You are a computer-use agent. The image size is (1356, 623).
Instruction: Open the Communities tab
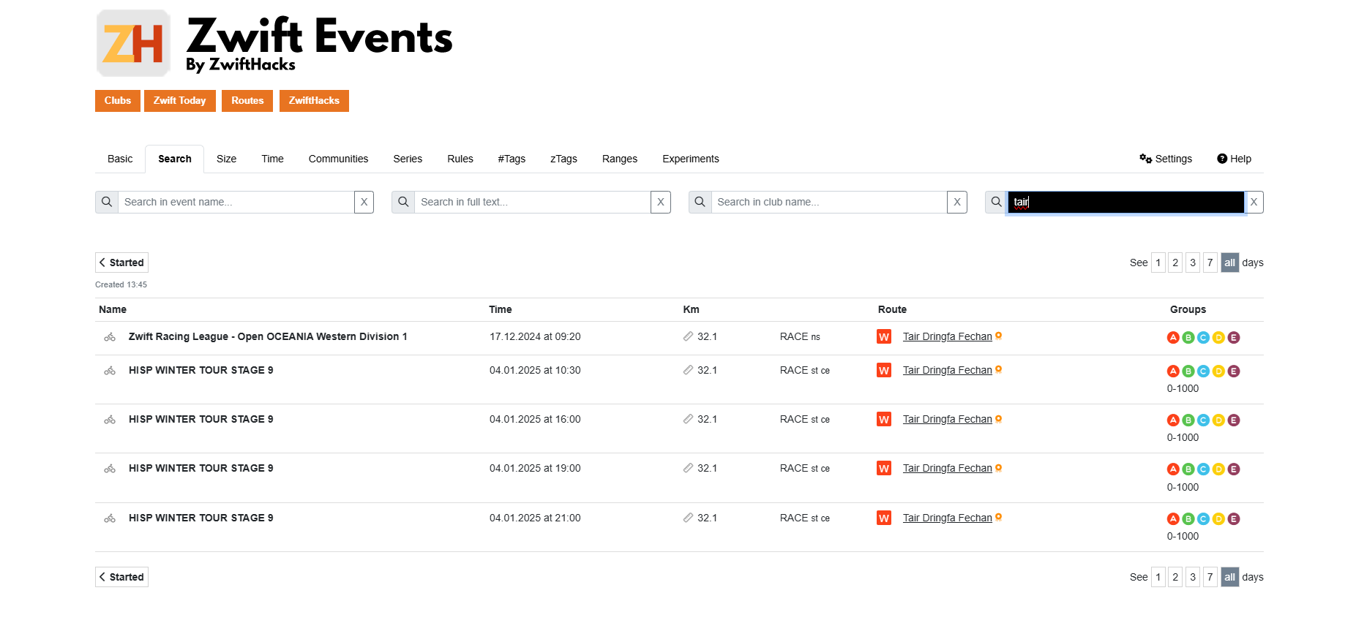coord(338,159)
